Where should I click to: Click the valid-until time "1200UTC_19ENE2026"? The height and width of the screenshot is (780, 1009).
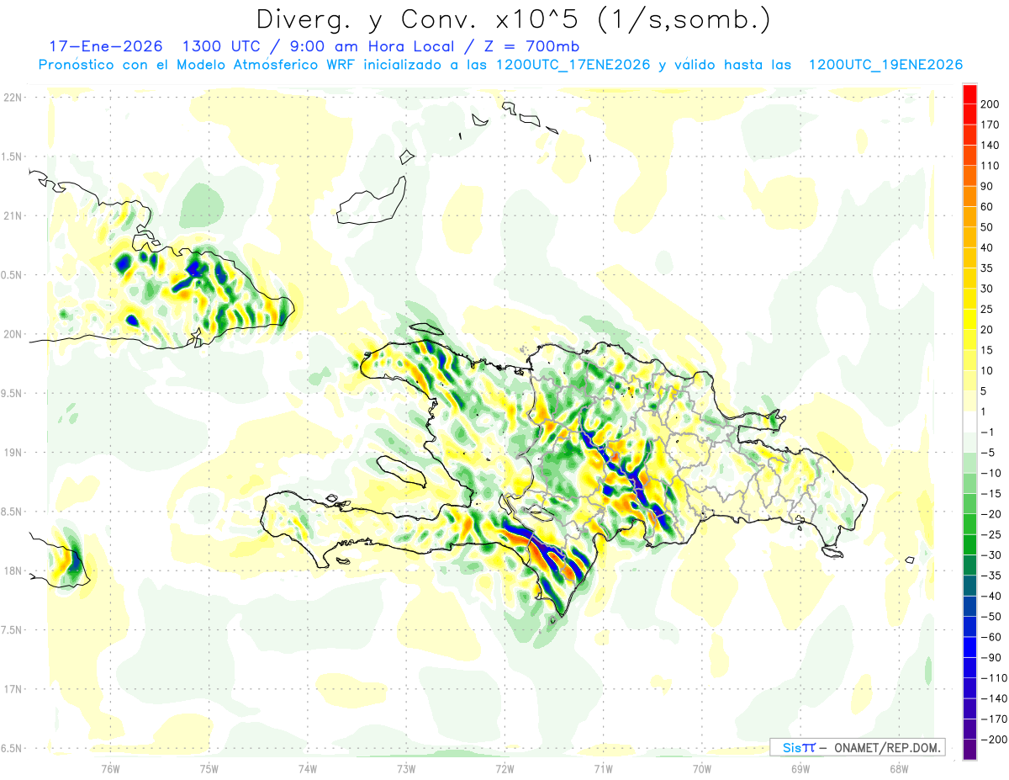click(885, 65)
